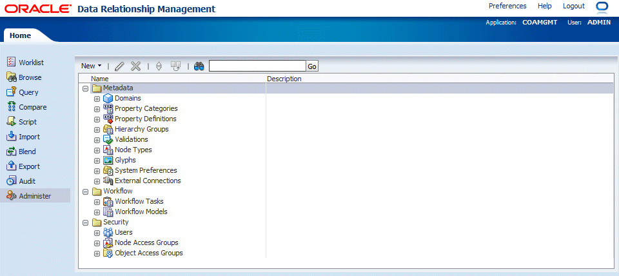Click the Export icon in sidebar

click(x=12, y=166)
